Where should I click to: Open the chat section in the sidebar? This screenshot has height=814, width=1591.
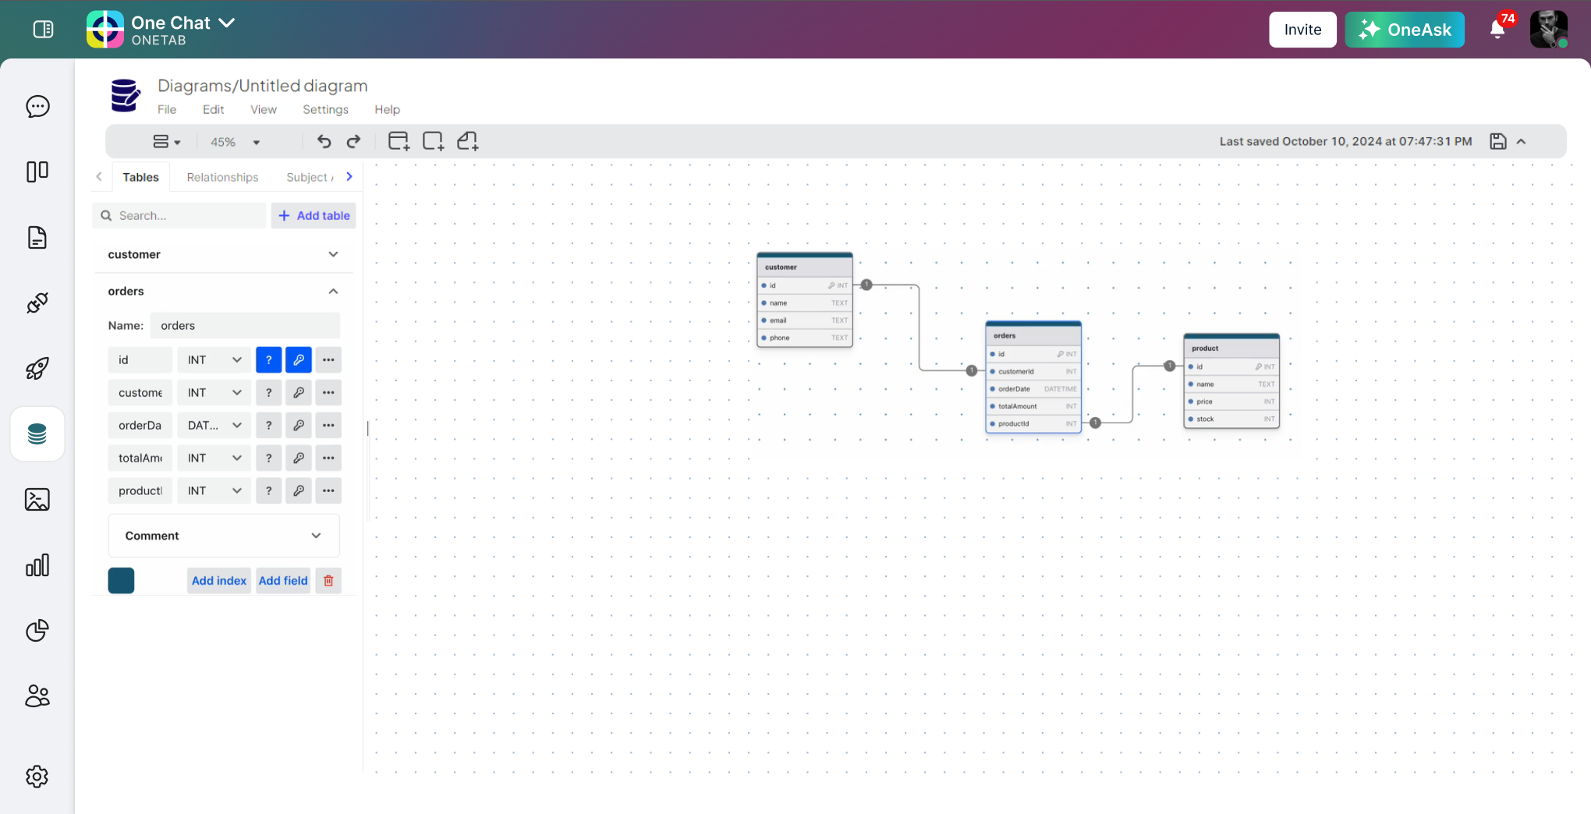(37, 107)
